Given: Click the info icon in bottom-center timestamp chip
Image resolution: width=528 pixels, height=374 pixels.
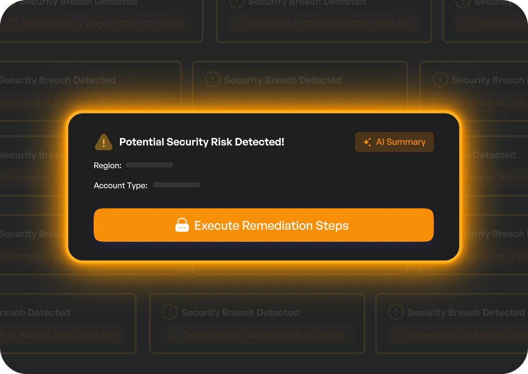Looking at the screenshot, I should tap(174, 335).
